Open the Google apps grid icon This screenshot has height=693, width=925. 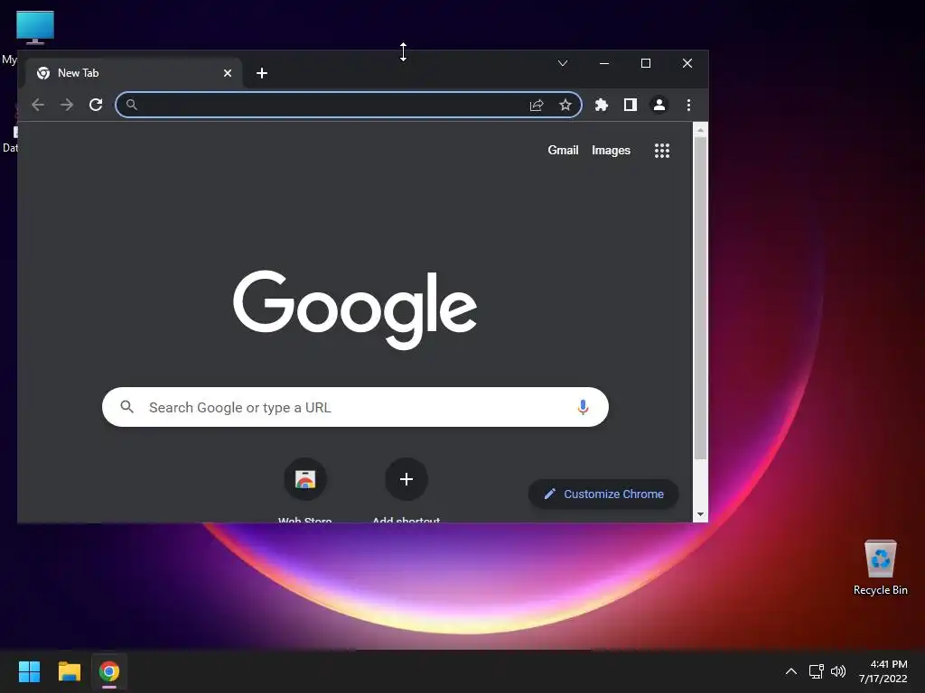point(662,151)
